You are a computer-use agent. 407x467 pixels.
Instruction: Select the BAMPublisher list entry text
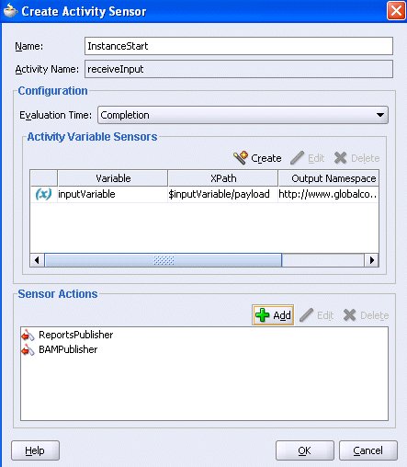[68, 349]
